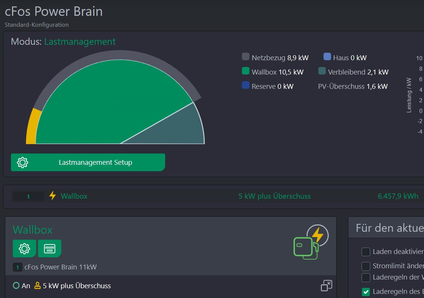
Task: Click the yellow segment of the gauge
Action: [32, 127]
